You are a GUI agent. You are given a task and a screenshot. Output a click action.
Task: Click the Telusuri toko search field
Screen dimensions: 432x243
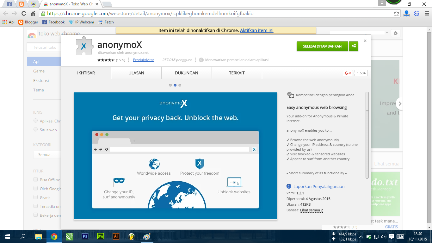click(x=44, y=47)
